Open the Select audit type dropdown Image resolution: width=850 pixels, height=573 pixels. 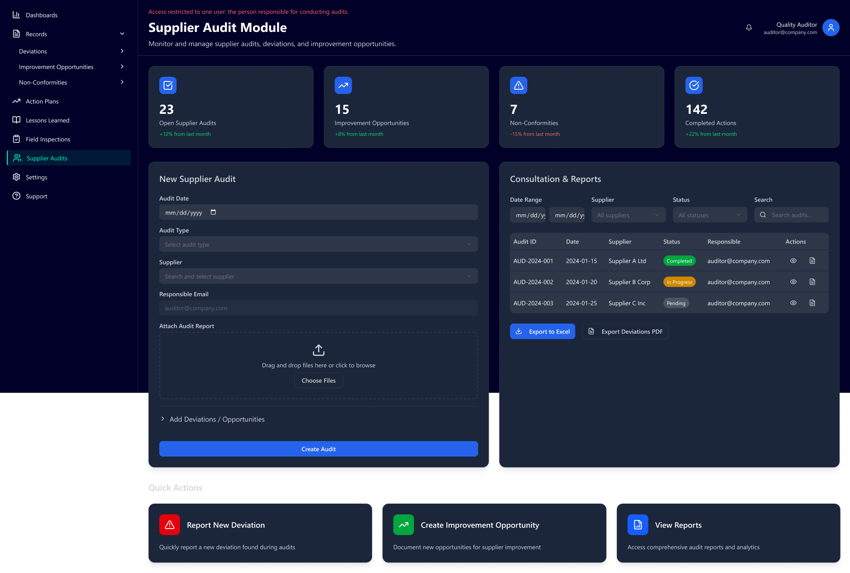pos(319,244)
